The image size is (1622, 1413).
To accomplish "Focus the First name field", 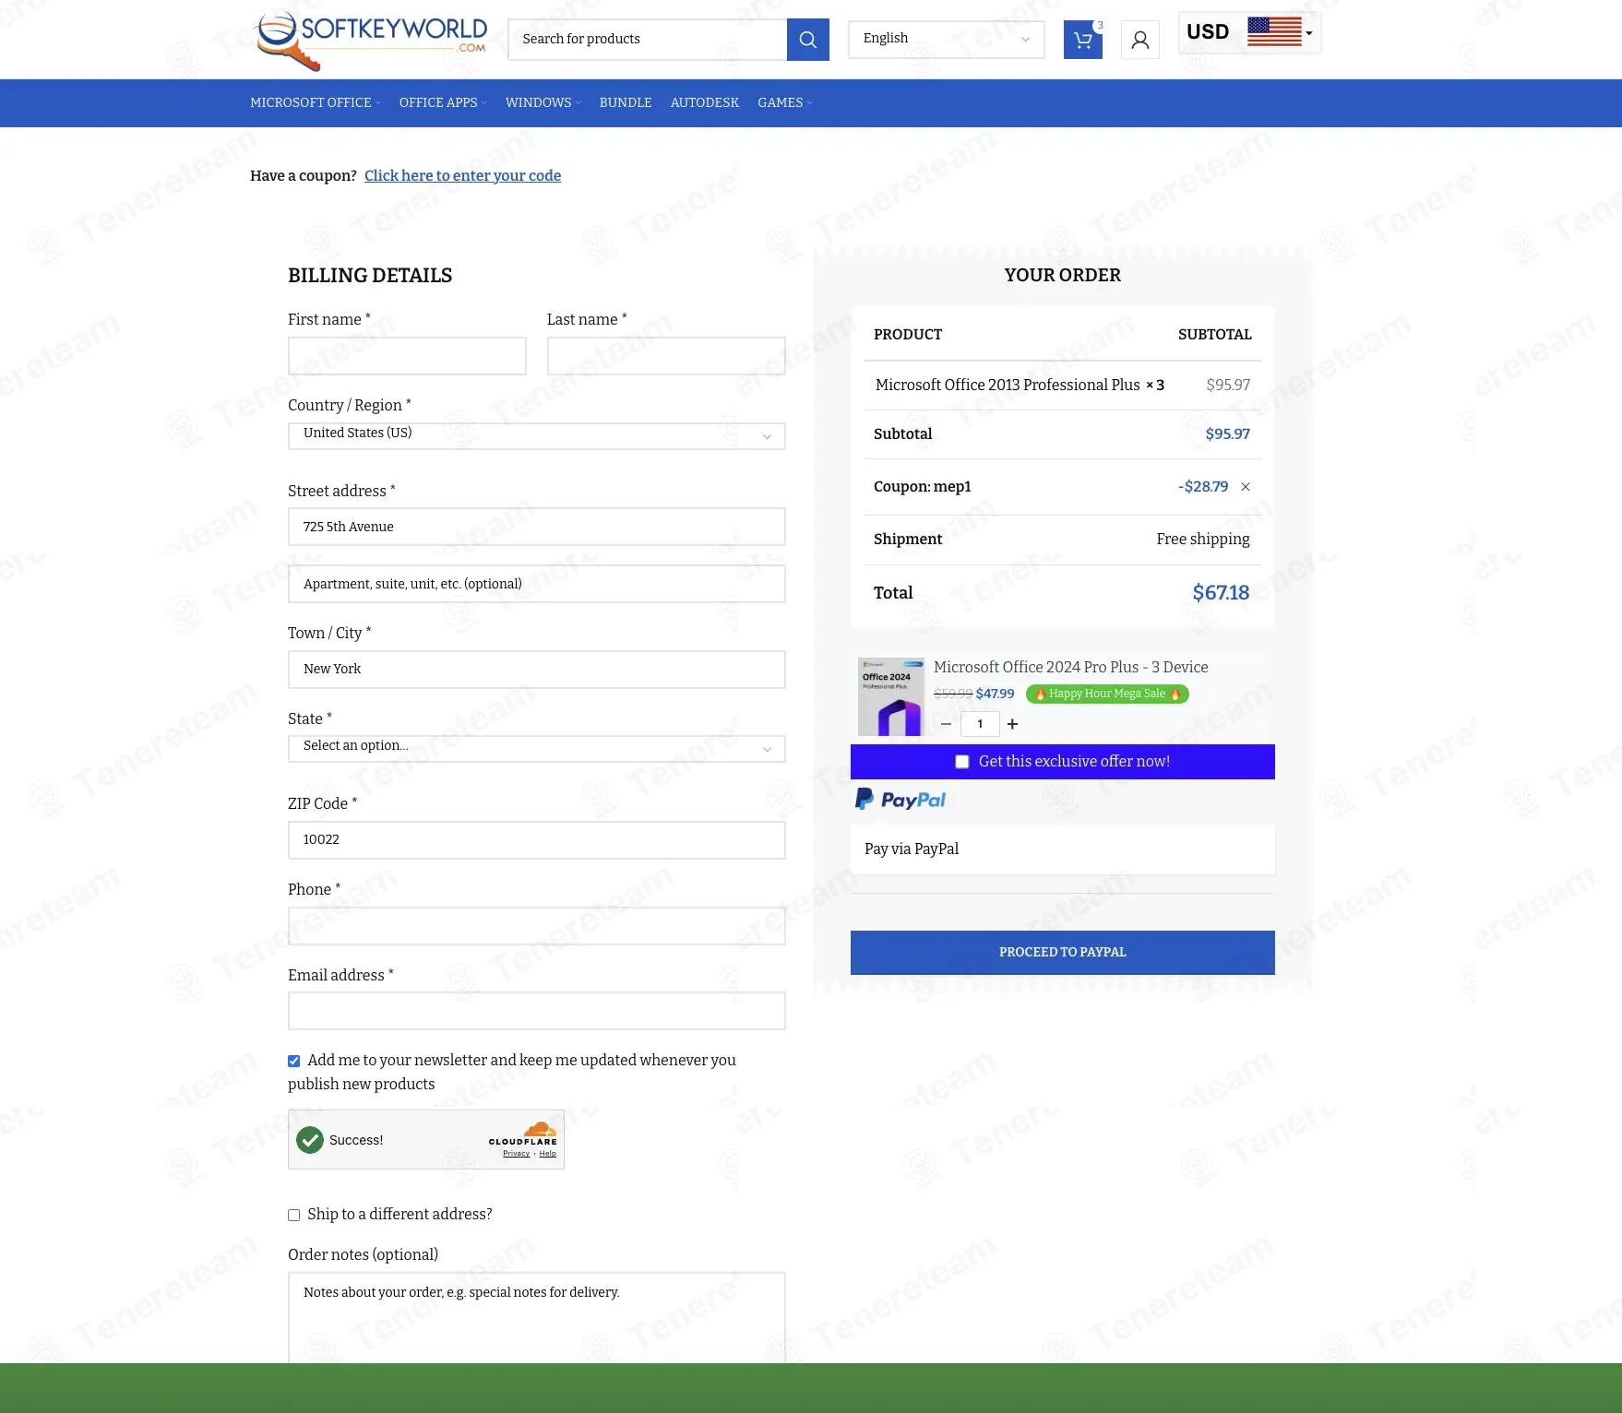I will point(407,355).
